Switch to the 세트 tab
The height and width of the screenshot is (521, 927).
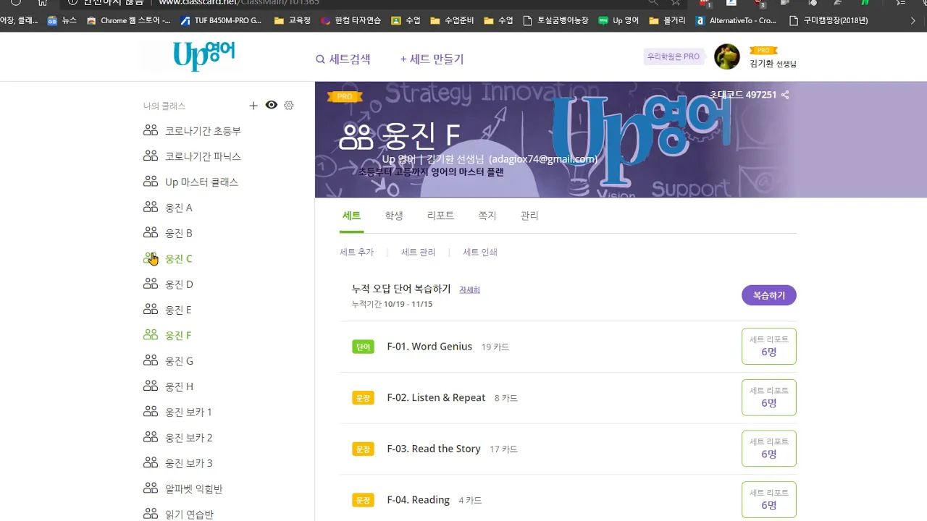(351, 216)
